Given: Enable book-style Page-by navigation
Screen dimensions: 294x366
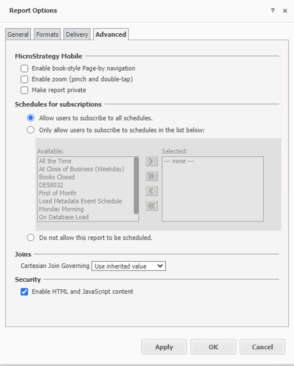Looking at the screenshot, I should [x=24, y=68].
